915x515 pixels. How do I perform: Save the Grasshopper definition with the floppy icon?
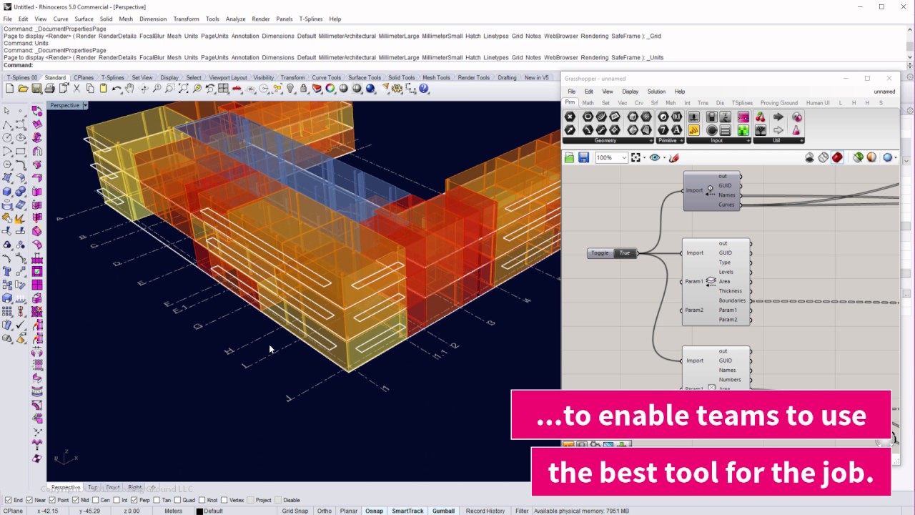point(583,157)
